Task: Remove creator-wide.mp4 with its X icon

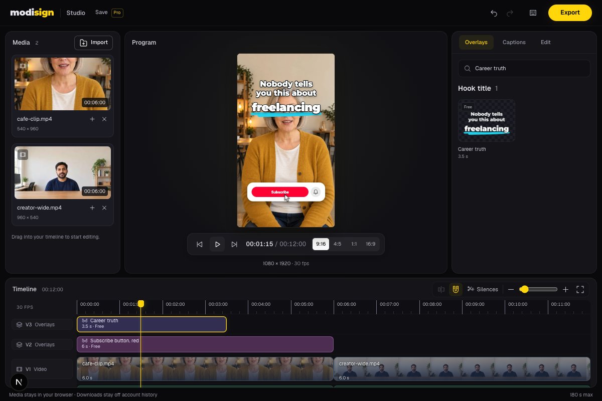Action: tap(104, 208)
